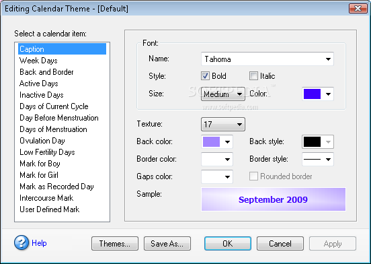The height and width of the screenshot is (264, 371).
Task: Select Days of Menstruation entry
Action: pos(62,129)
